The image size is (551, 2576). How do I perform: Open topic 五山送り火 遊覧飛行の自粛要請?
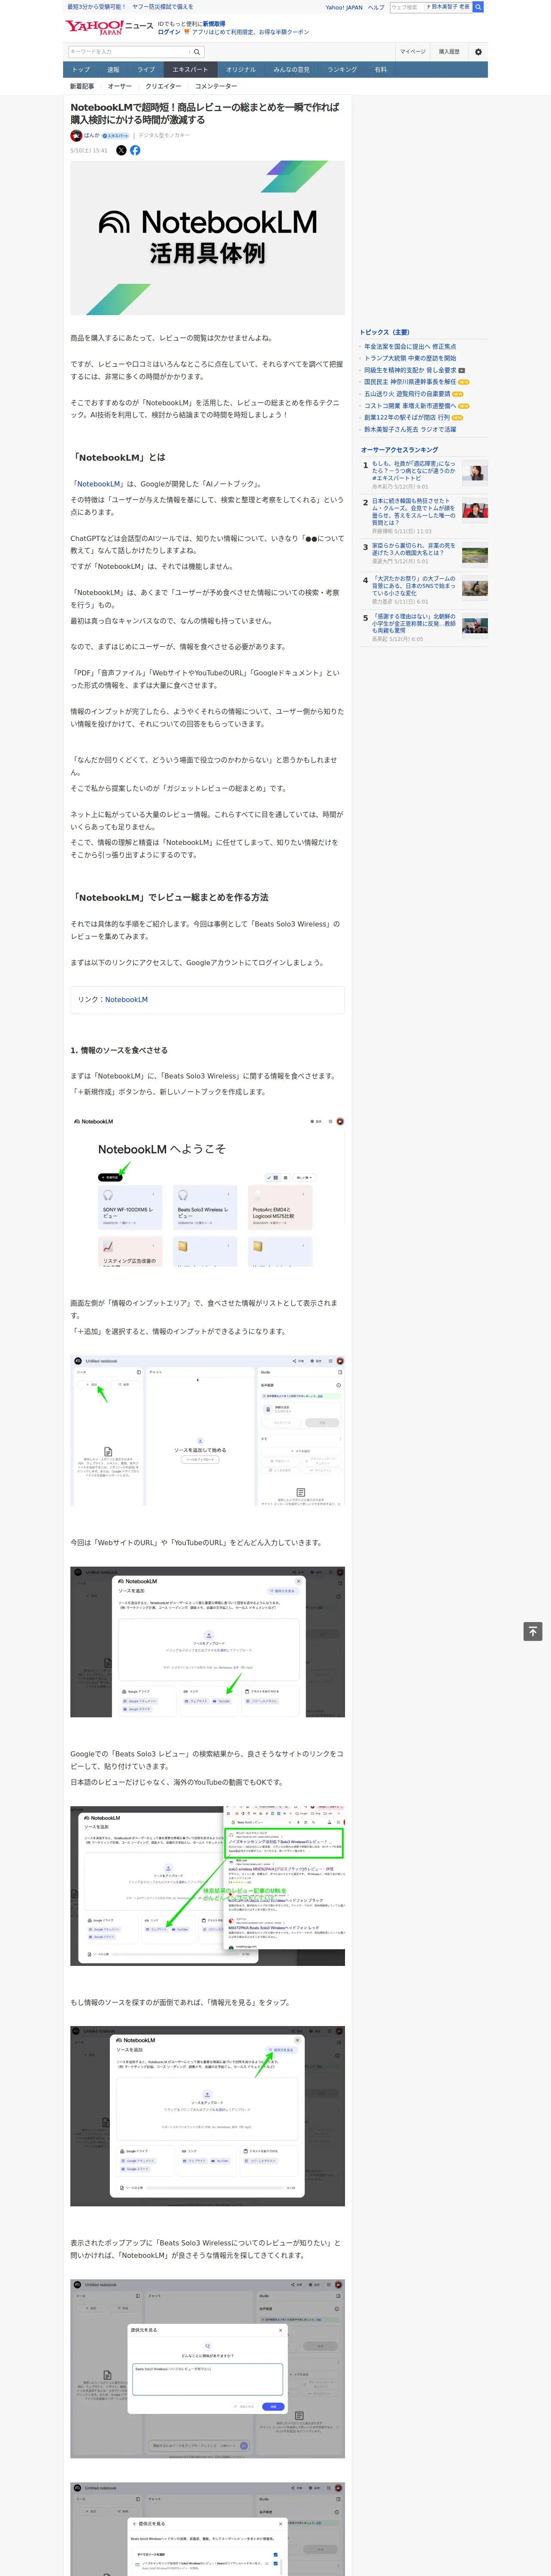[x=407, y=394]
